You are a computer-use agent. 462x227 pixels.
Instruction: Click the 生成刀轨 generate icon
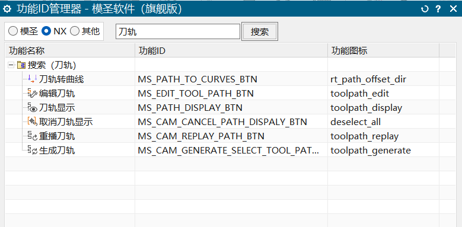pyautogui.click(x=32, y=150)
